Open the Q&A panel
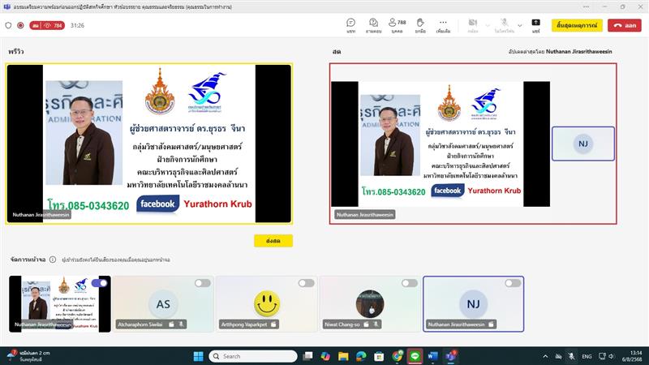The width and height of the screenshot is (649, 365). pyautogui.click(x=374, y=24)
